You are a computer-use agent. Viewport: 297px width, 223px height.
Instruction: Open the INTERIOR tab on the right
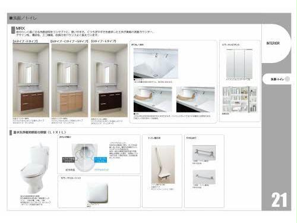(x=273, y=43)
